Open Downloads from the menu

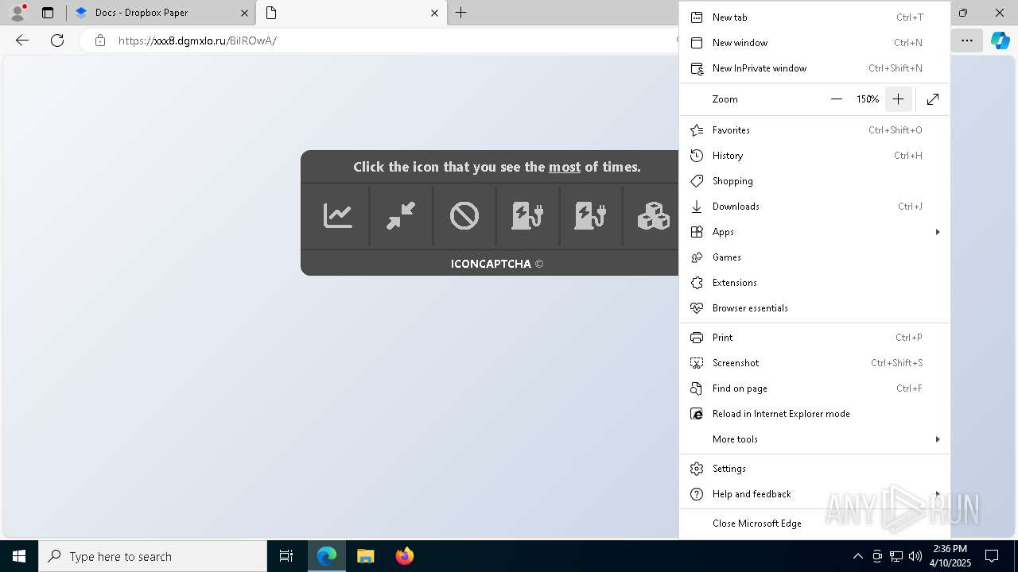[814, 207]
